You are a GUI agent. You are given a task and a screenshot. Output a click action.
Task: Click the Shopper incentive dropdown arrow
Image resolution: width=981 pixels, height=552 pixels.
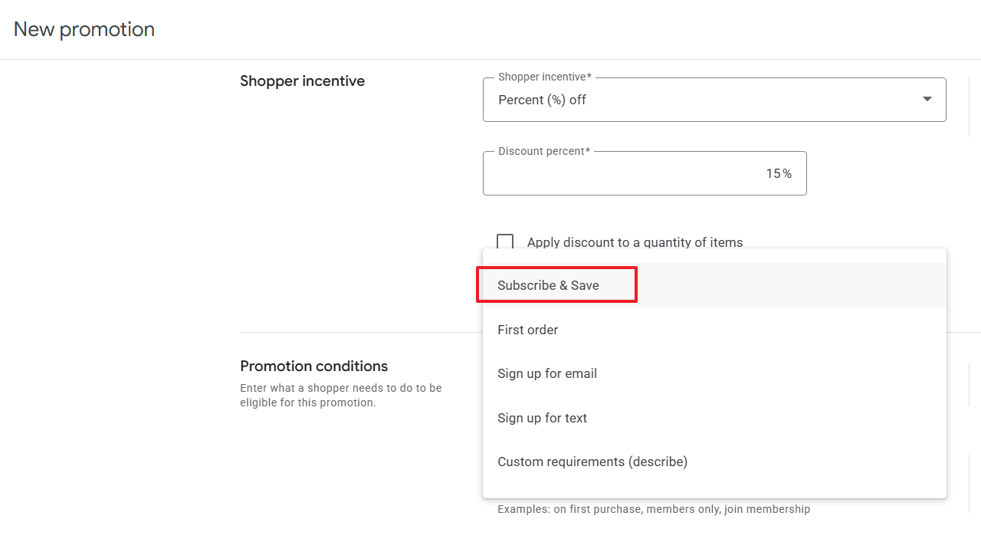[x=927, y=99]
